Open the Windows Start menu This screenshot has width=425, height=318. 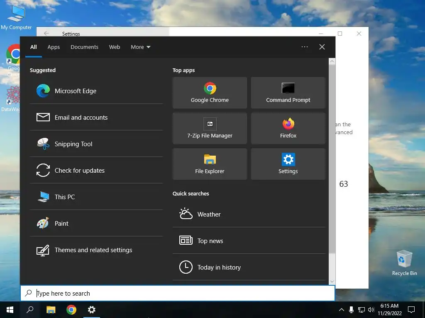point(10,310)
